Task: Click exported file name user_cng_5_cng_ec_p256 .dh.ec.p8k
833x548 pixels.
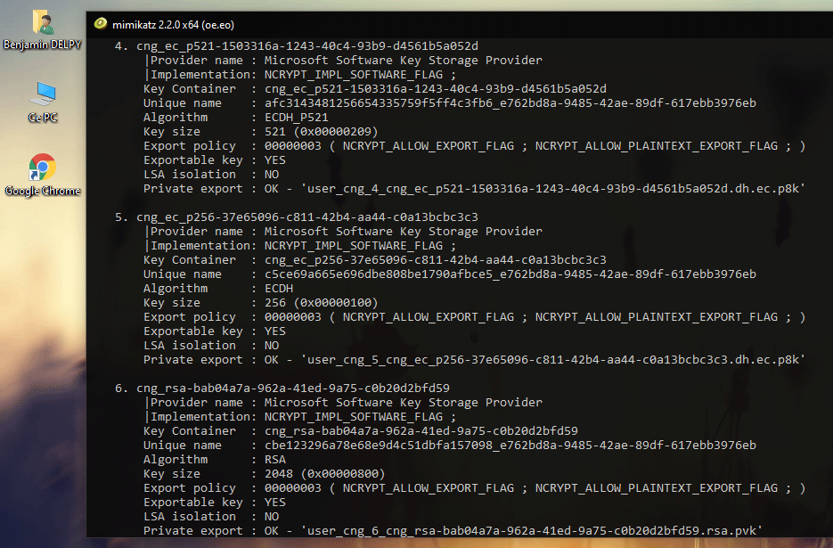Action: coord(553,360)
